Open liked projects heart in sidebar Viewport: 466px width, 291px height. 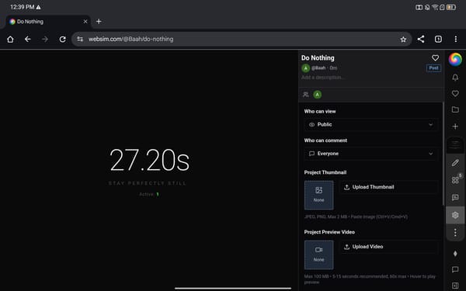[x=455, y=94]
